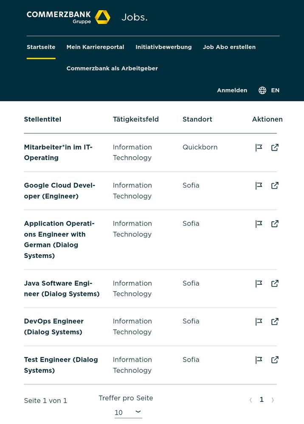Open the Treffer pro Seite dropdown
Screen dimensions: 304x424
(128, 413)
